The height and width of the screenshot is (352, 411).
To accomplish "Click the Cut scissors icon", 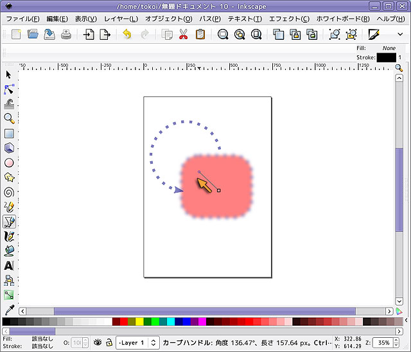I will click(183, 34).
